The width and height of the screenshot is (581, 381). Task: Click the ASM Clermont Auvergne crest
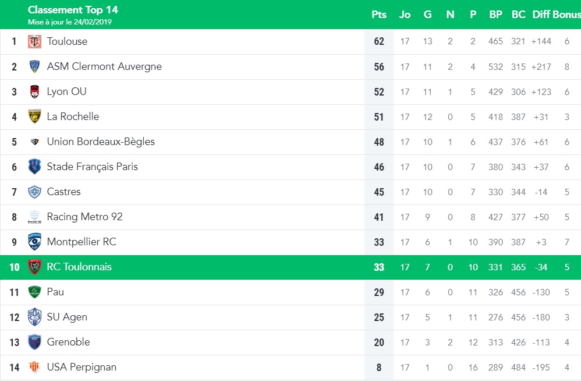coord(34,67)
